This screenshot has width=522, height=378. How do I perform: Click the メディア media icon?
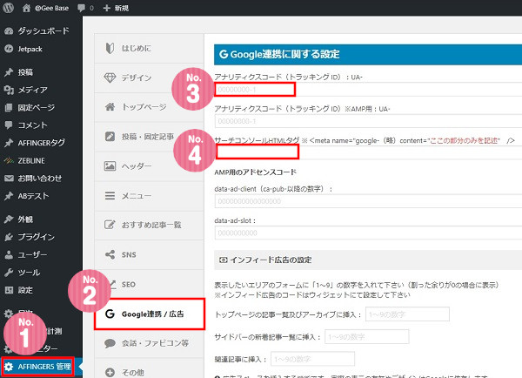click(x=9, y=90)
